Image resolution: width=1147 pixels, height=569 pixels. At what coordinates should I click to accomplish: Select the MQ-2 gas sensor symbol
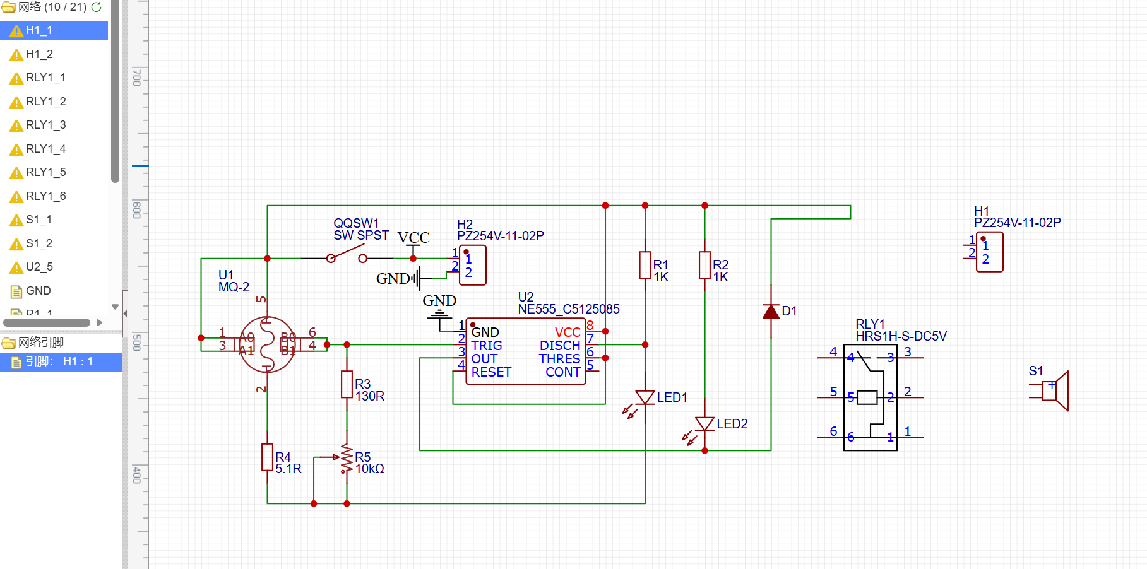pyautogui.click(x=266, y=344)
